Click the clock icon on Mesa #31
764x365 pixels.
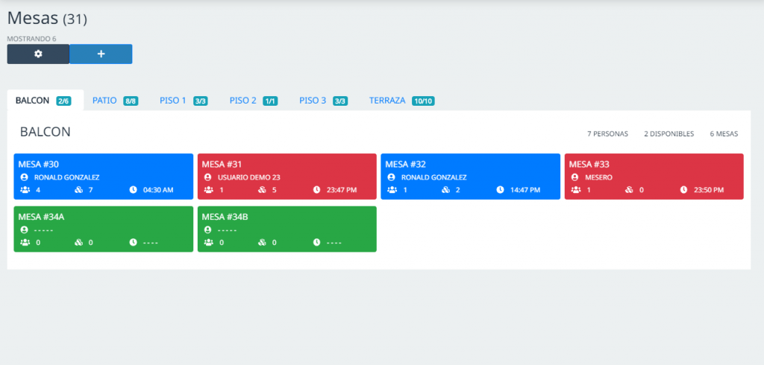point(317,190)
